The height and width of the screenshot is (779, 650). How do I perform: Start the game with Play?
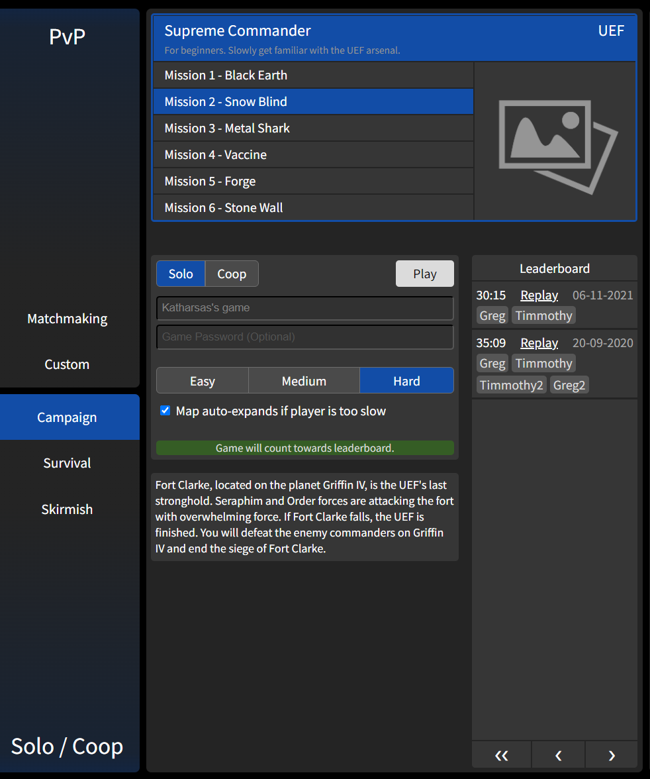tap(424, 274)
